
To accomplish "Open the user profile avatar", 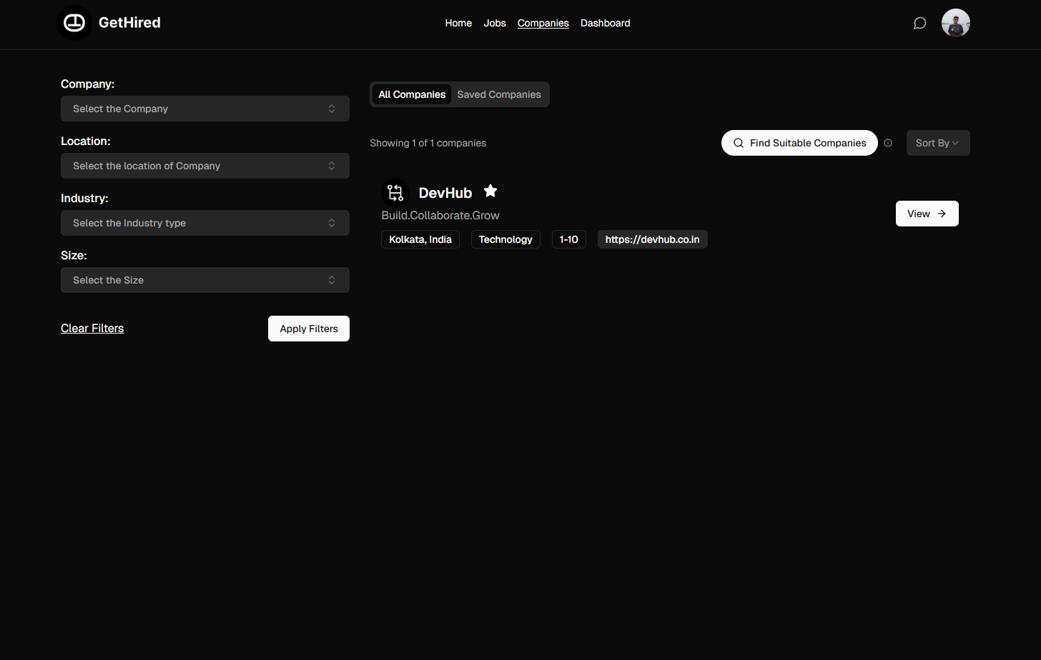I will click(956, 23).
